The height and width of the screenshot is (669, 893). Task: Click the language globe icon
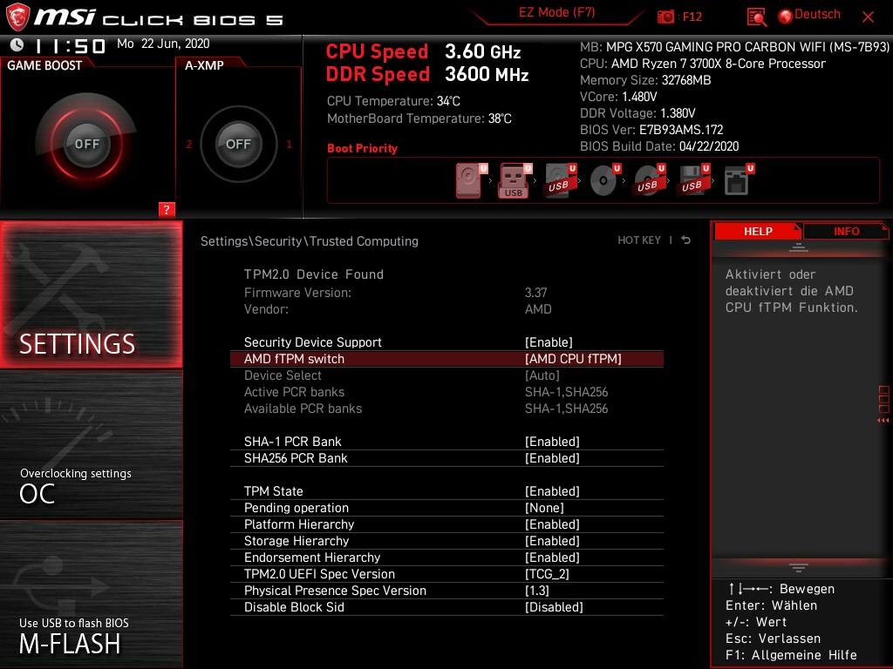point(786,17)
